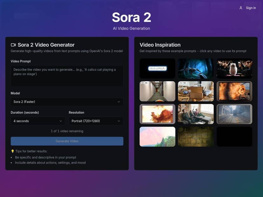Pick the office hallway video thumbnail

pos(157,91)
